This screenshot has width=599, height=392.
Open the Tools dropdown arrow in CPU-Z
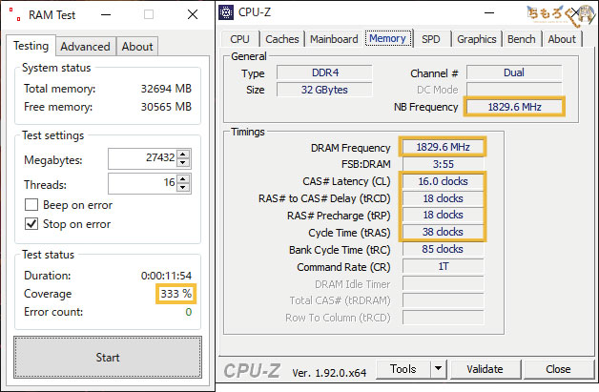click(438, 369)
